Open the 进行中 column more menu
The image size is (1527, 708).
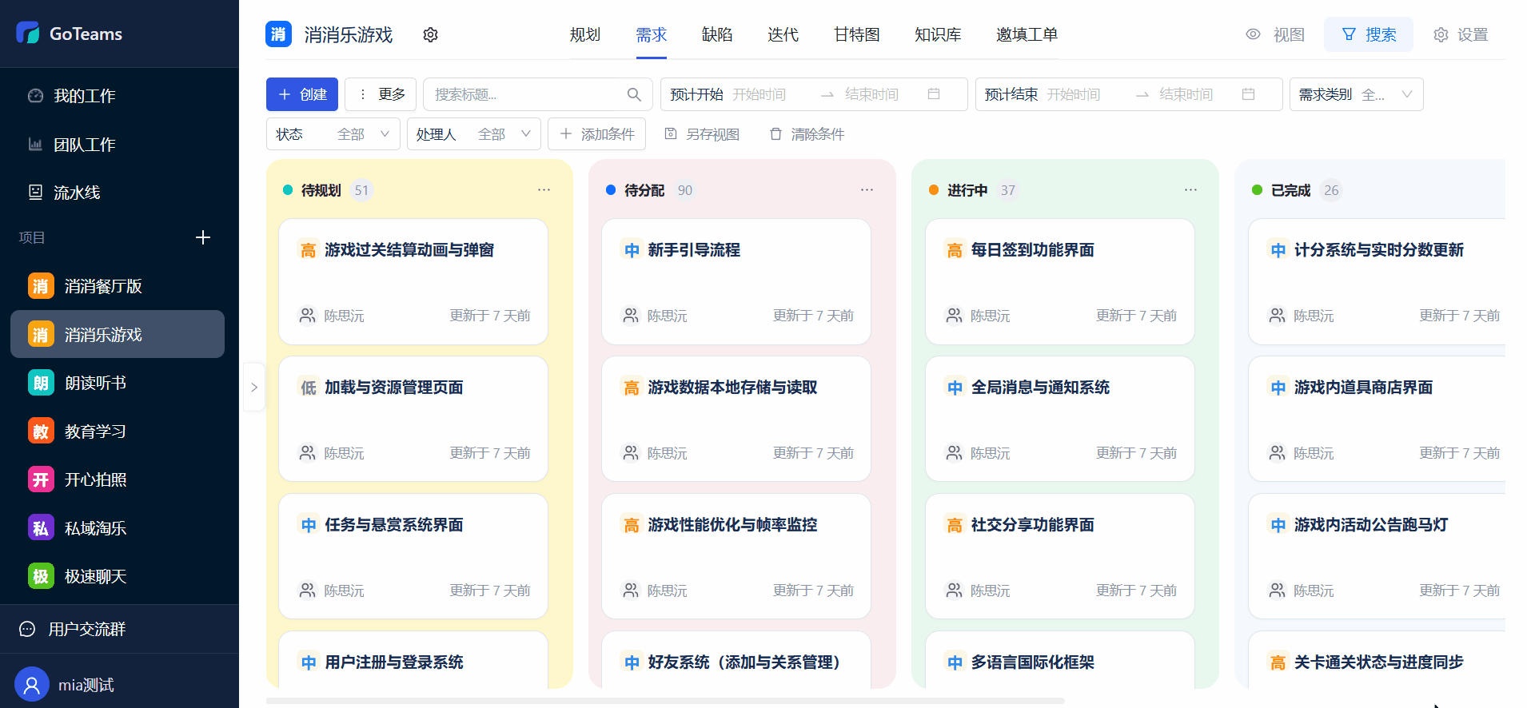point(1190,190)
